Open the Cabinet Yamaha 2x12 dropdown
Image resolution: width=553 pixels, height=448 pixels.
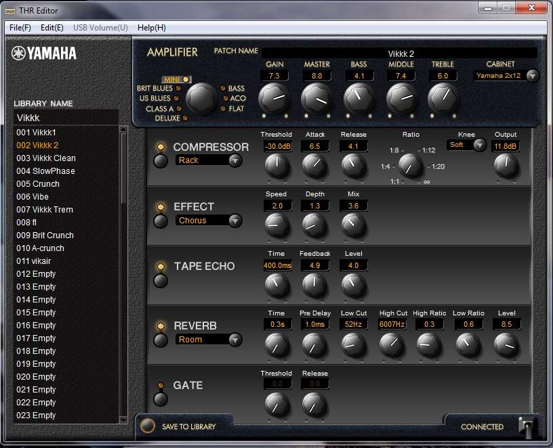click(x=532, y=76)
